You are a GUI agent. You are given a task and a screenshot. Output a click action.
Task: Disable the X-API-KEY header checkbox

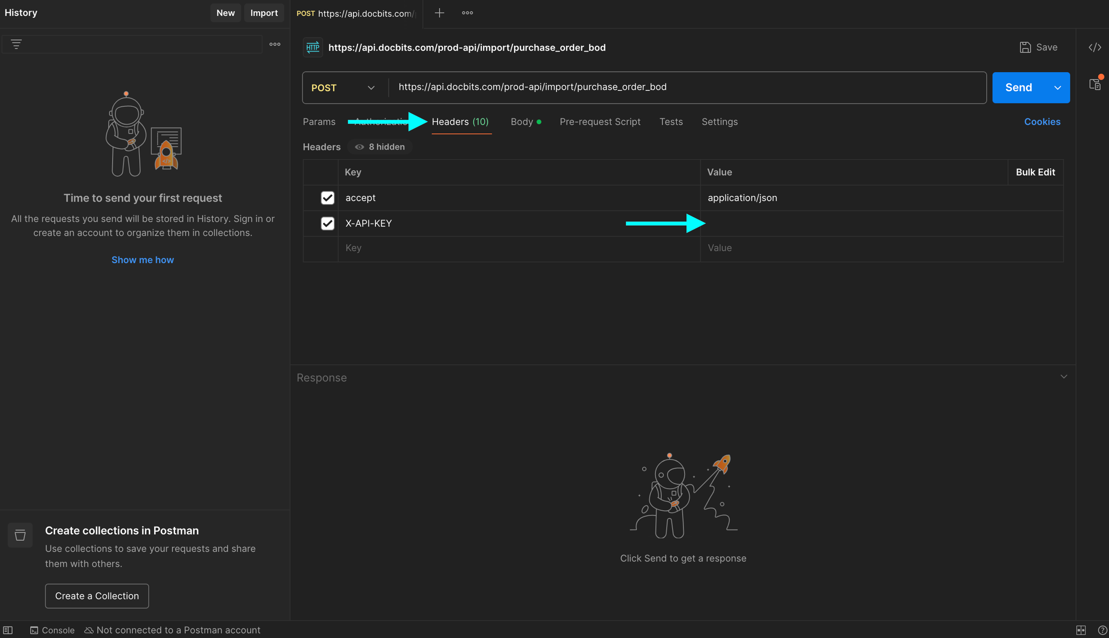327,223
